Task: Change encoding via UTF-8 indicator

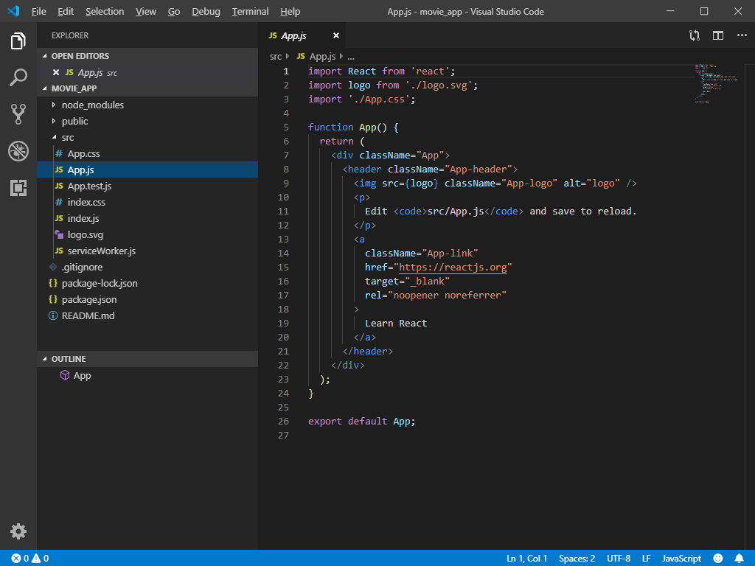Action: coord(619,559)
